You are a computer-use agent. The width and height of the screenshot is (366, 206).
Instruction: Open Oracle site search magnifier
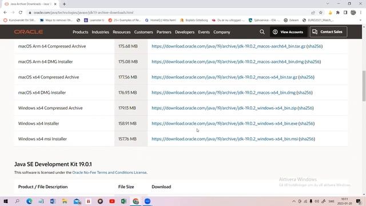pos(262,32)
